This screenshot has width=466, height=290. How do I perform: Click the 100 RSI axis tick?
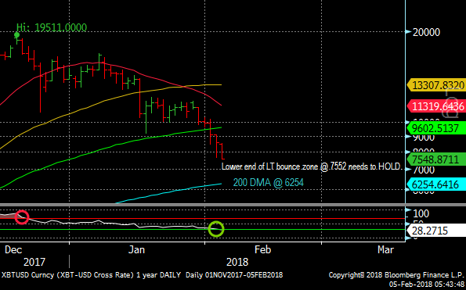click(x=421, y=213)
